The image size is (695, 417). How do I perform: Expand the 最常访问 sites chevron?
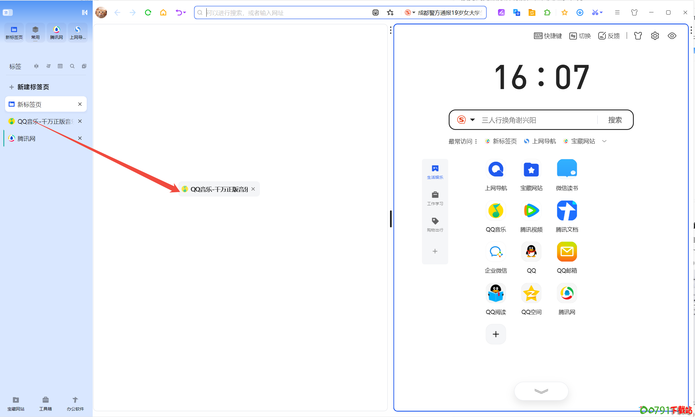tap(604, 141)
